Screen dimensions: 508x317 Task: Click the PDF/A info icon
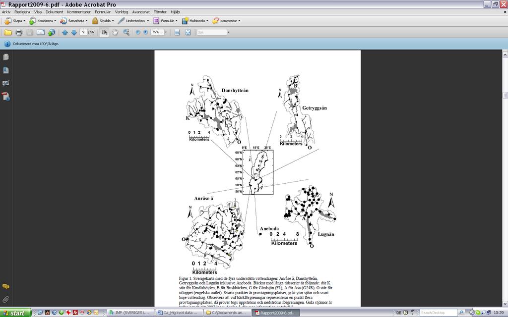(x=7, y=44)
